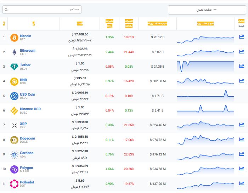248x193 pixels.
Task: Click Dogecoin's seven-day sparkline chart
Action: coord(205,140)
